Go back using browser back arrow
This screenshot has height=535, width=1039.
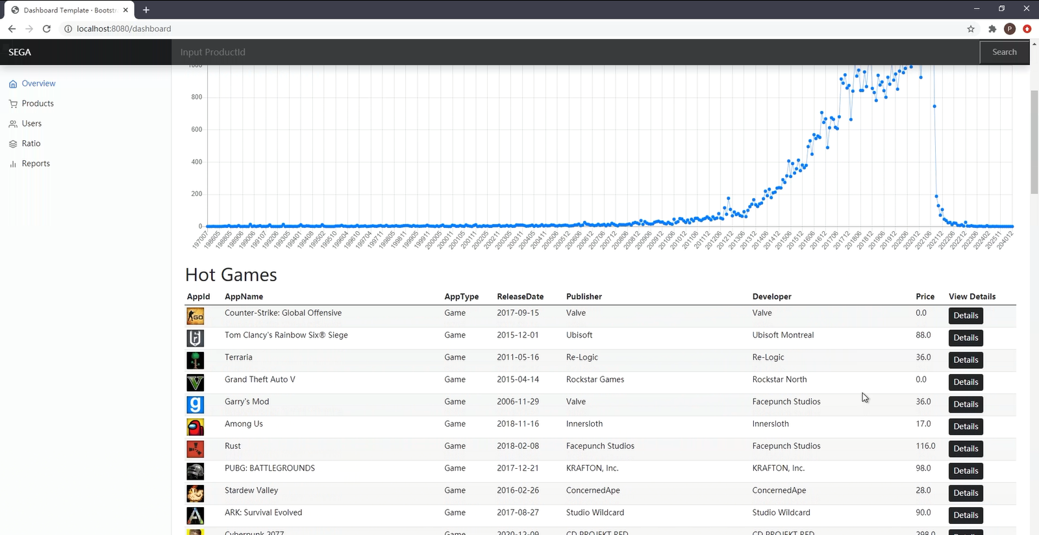[12, 29]
